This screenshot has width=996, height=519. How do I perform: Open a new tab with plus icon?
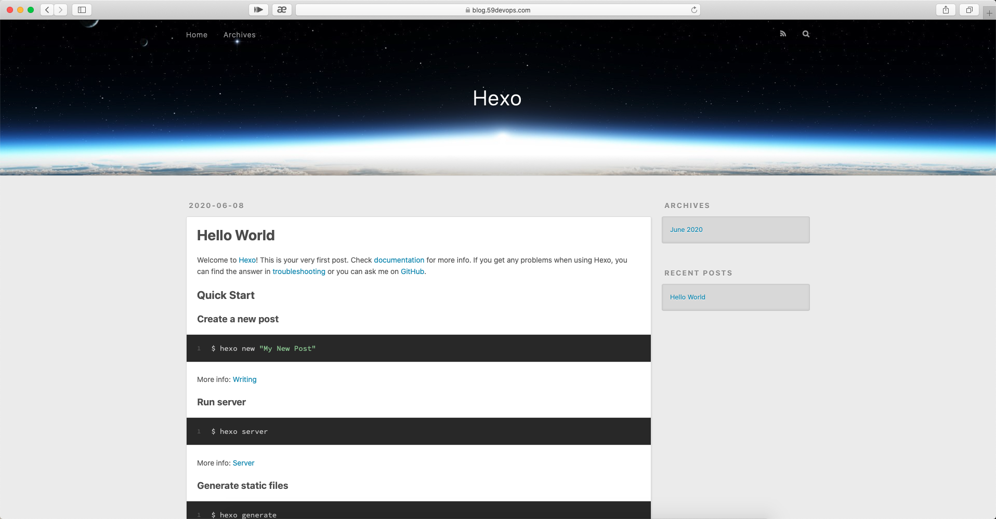989,12
